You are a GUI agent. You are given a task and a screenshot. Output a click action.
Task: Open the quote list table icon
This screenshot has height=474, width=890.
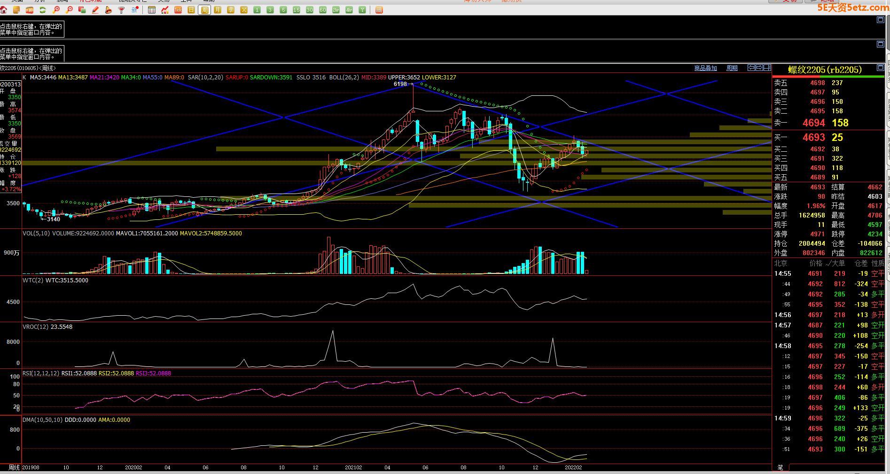[152, 10]
